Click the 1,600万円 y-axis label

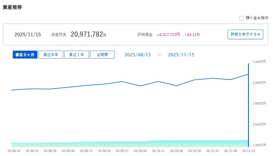tap(259, 125)
